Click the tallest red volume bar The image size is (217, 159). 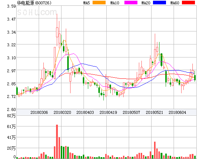tap(57, 142)
